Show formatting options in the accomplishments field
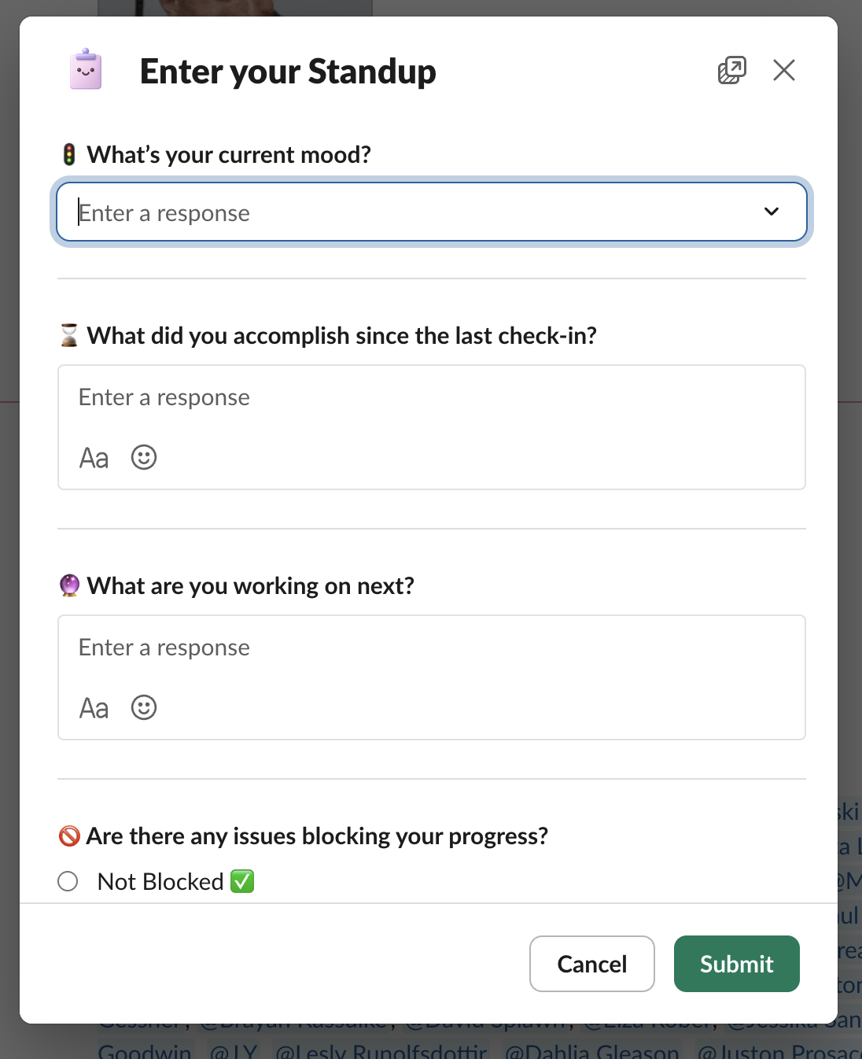The width and height of the screenshot is (862, 1059). 94,458
